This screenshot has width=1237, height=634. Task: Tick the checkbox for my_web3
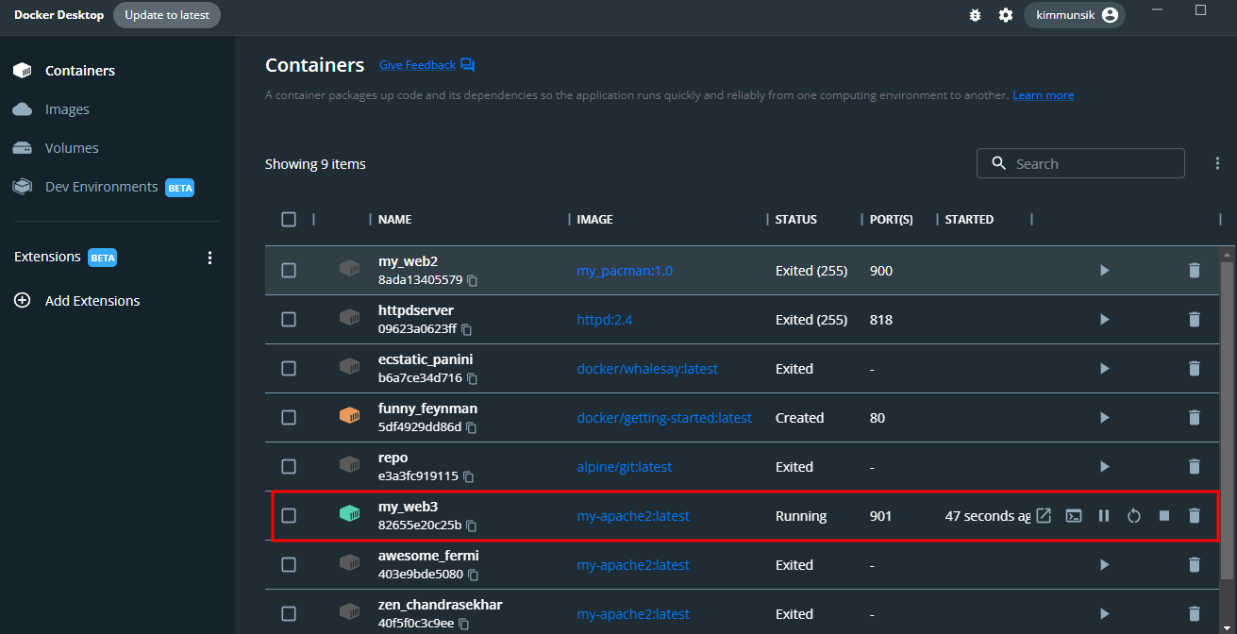pyautogui.click(x=289, y=516)
